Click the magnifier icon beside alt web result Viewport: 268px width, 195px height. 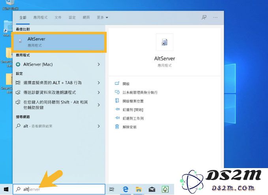click(x=18, y=126)
